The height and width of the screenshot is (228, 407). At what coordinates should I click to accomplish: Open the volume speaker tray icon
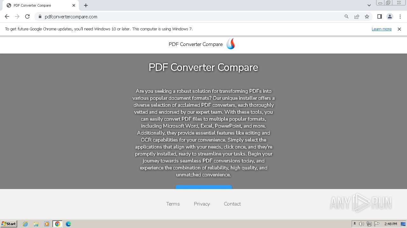pos(362,224)
